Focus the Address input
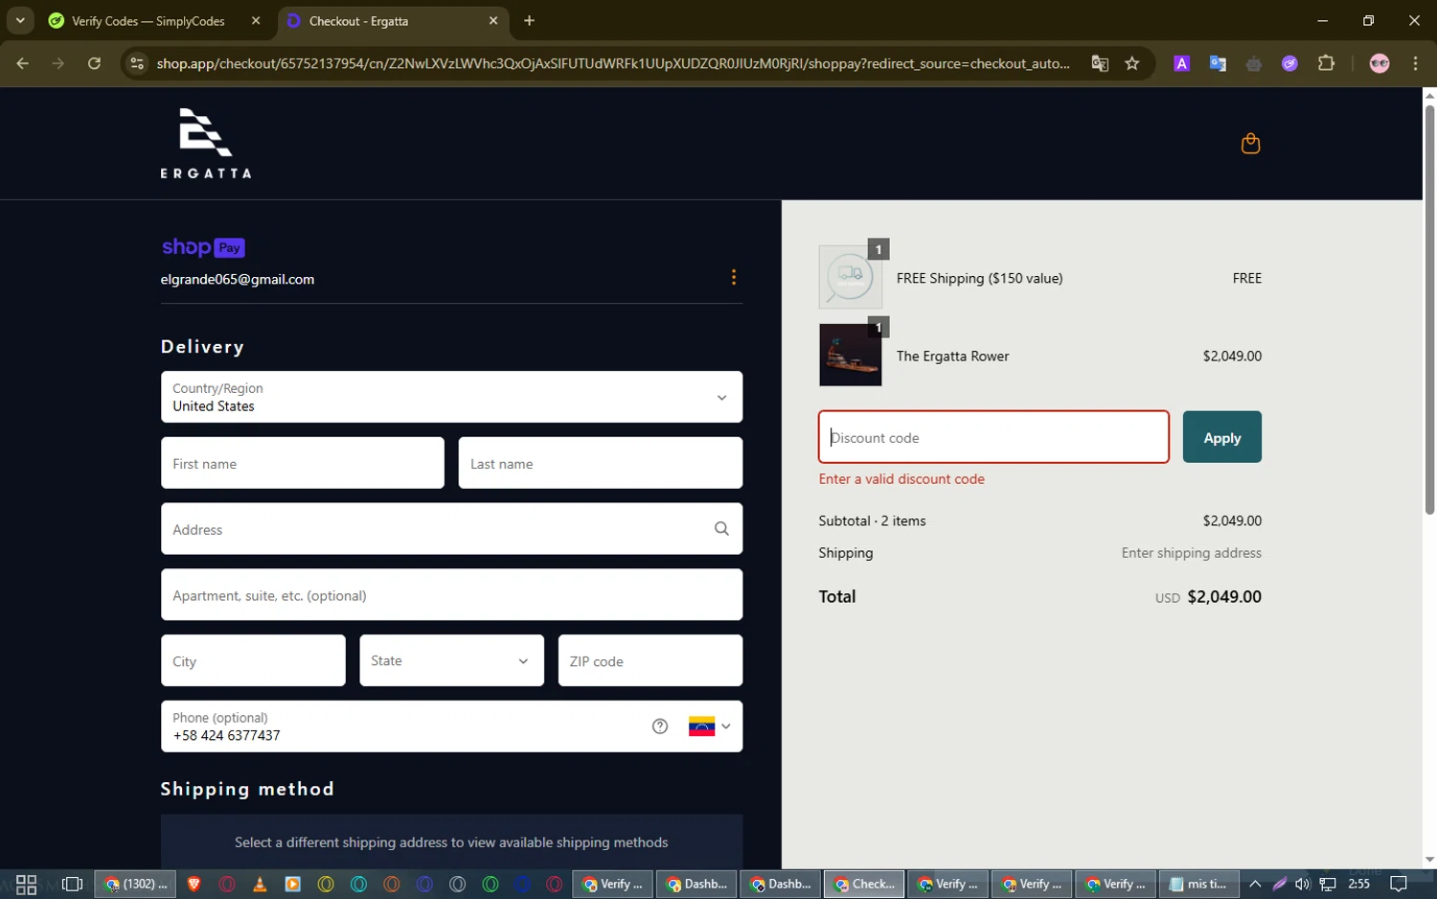 (451, 529)
